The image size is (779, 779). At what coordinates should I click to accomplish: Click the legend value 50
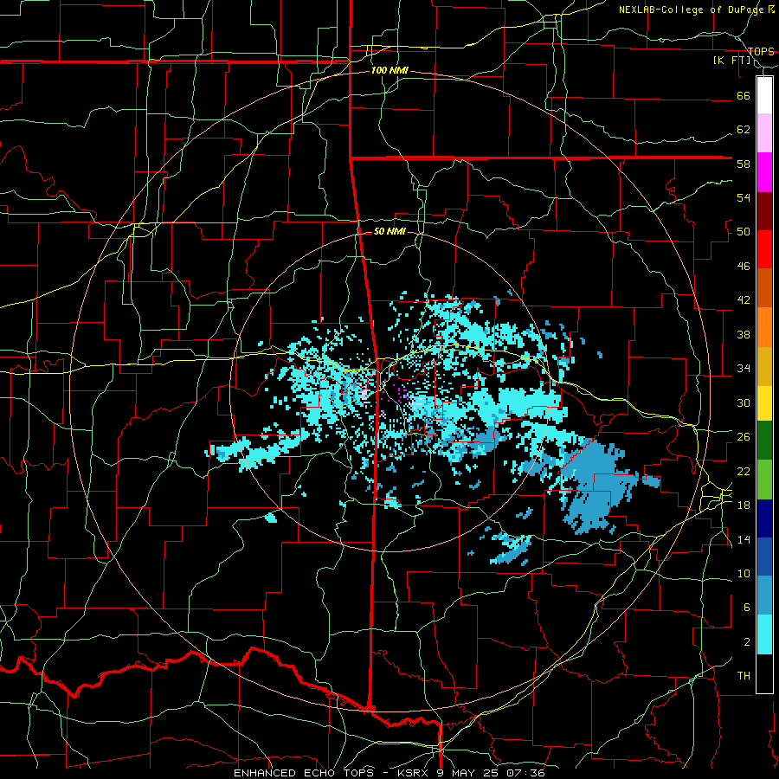tap(744, 232)
